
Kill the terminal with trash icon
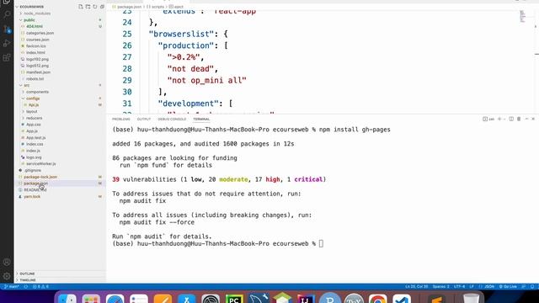pos(519,119)
